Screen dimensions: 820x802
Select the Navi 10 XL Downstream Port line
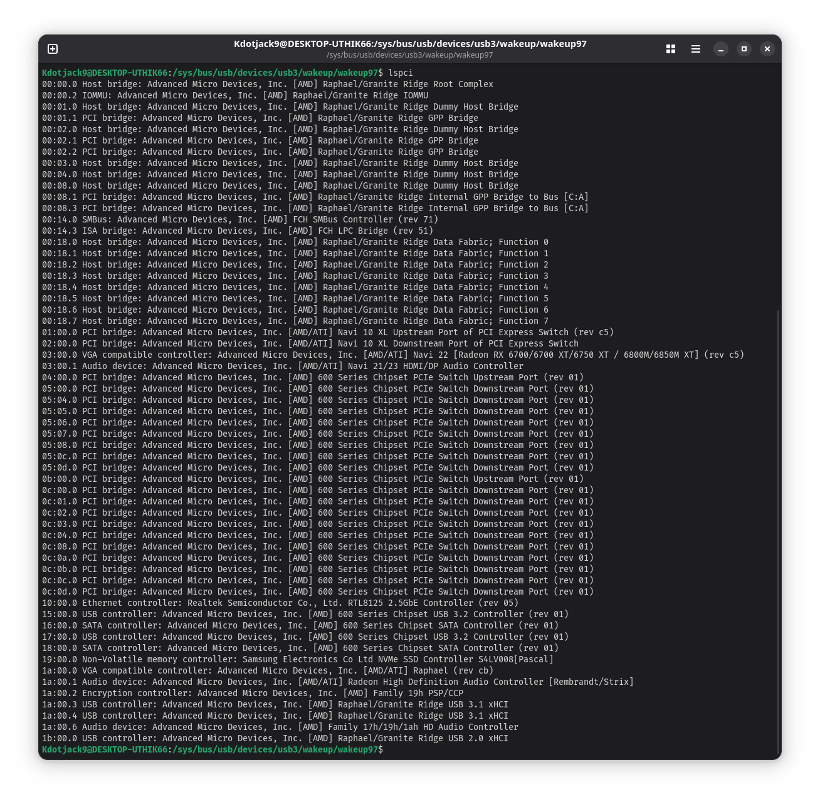[x=310, y=343]
